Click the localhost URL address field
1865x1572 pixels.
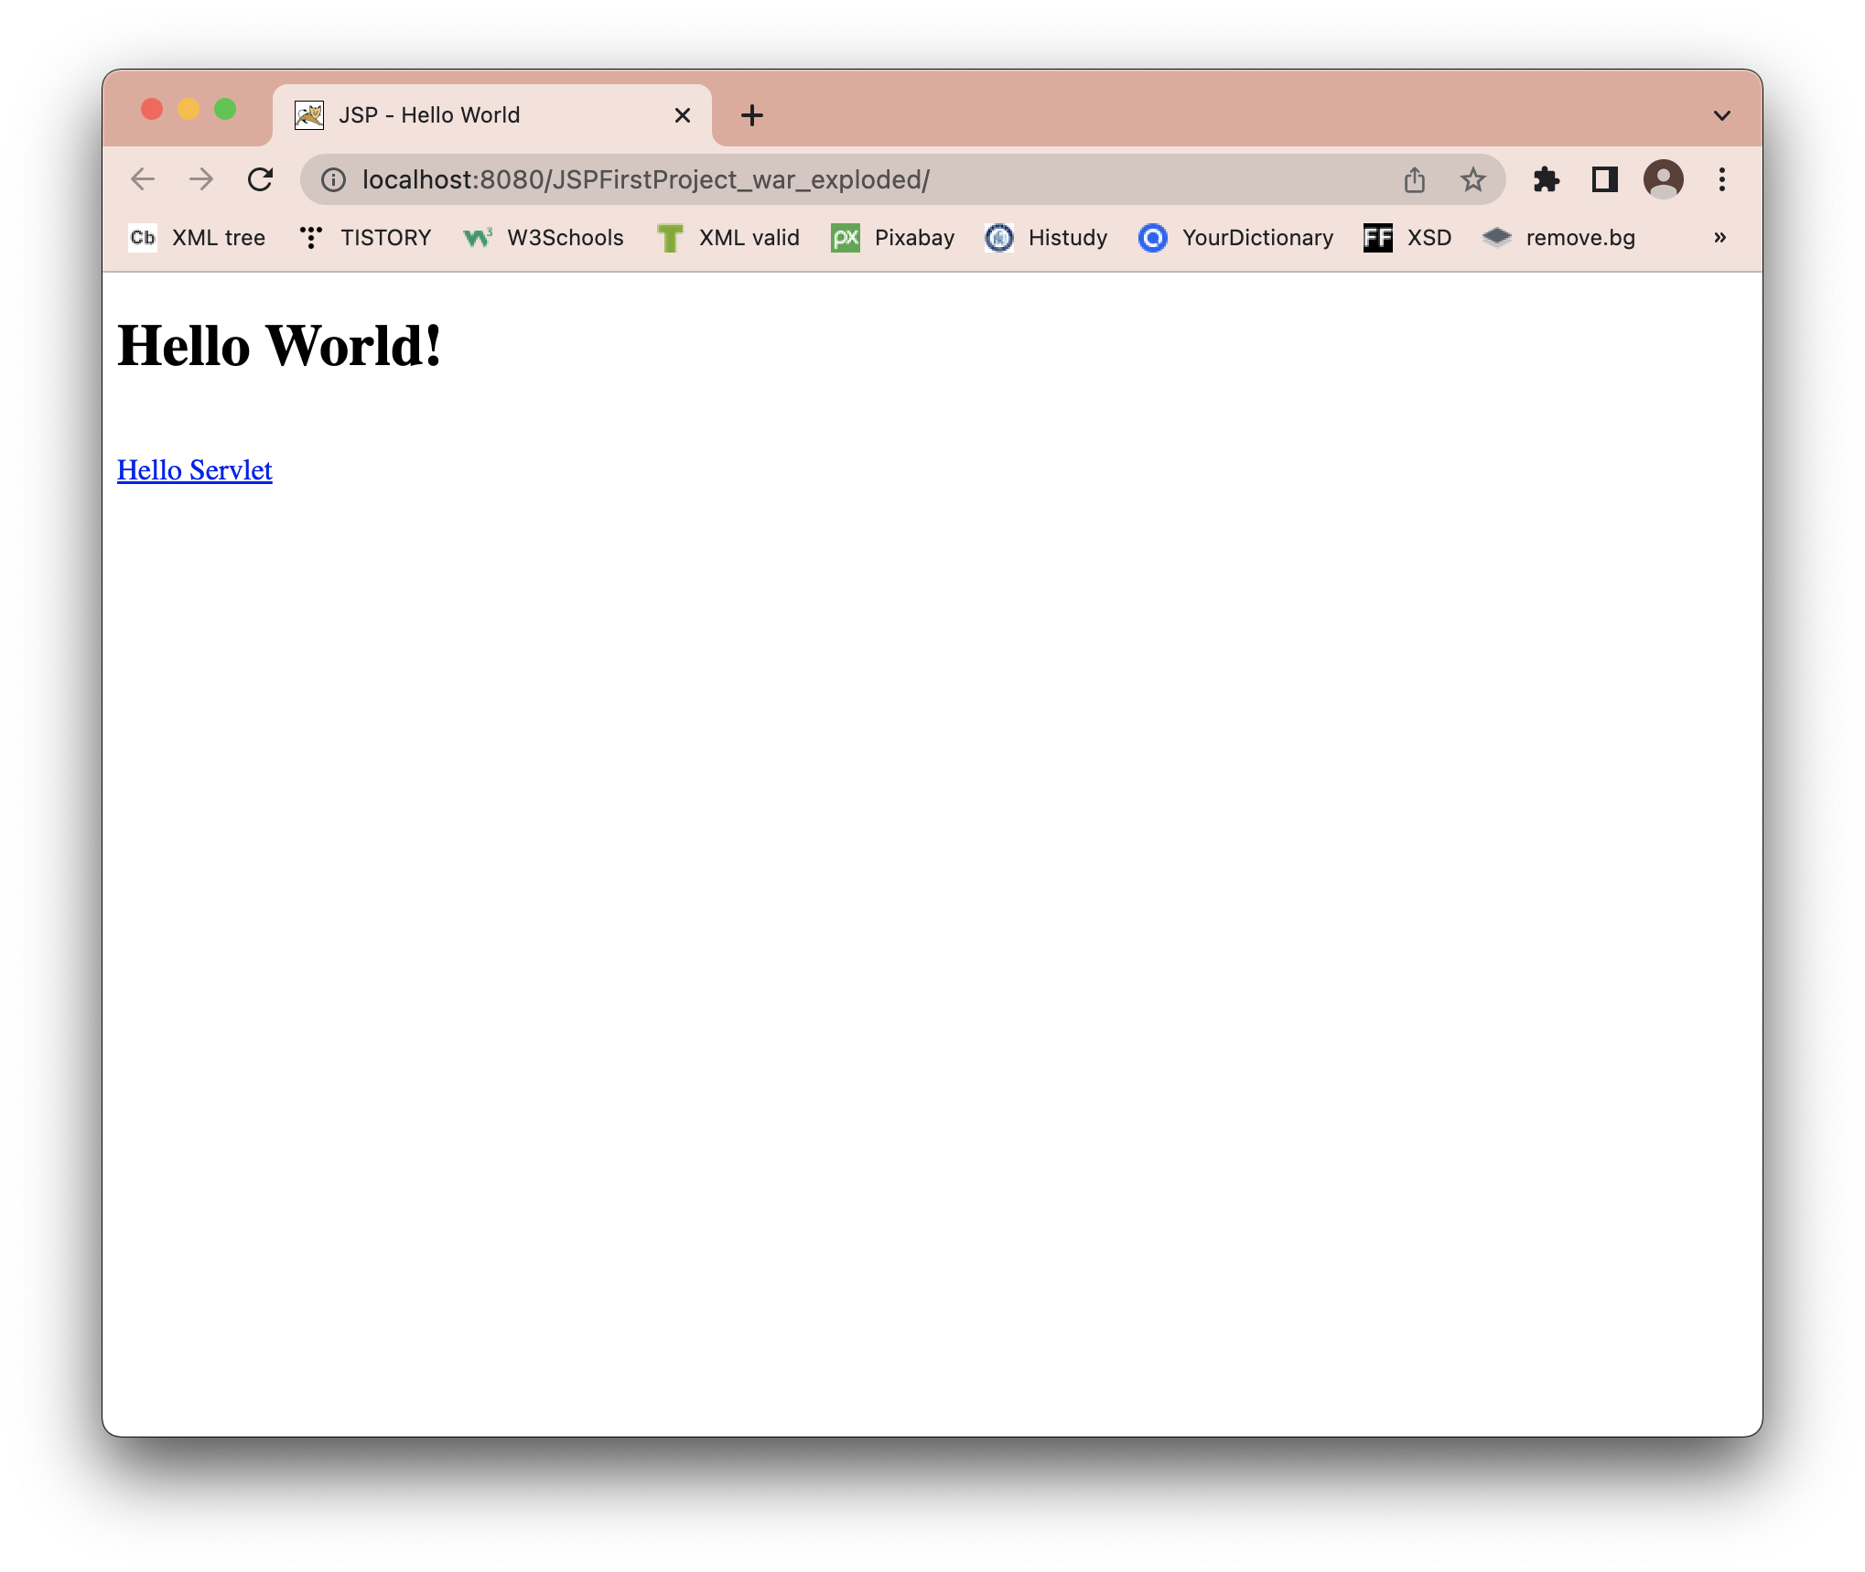pyautogui.click(x=824, y=179)
